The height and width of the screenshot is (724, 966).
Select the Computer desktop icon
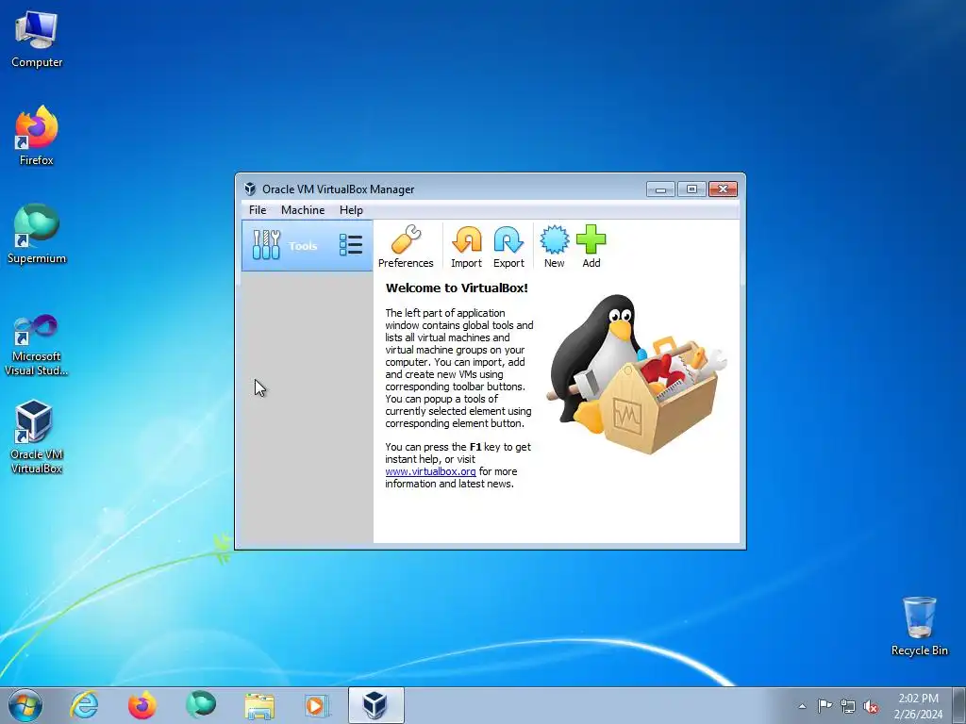pyautogui.click(x=37, y=40)
